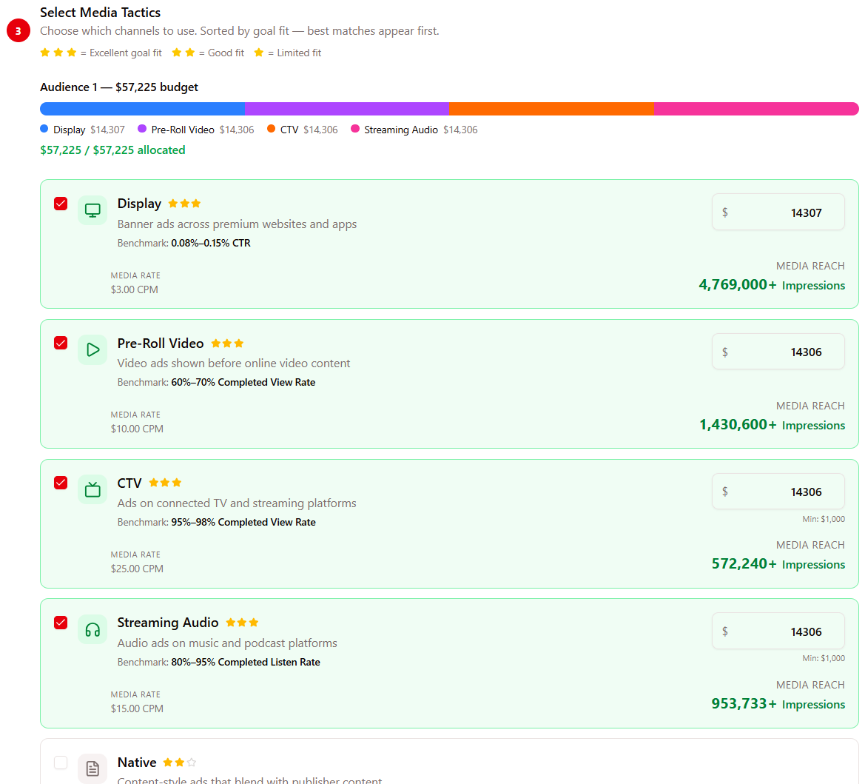Click the CTV television icon
Screen dimensions: 865x784
pyautogui.click(x=92, y=490)
